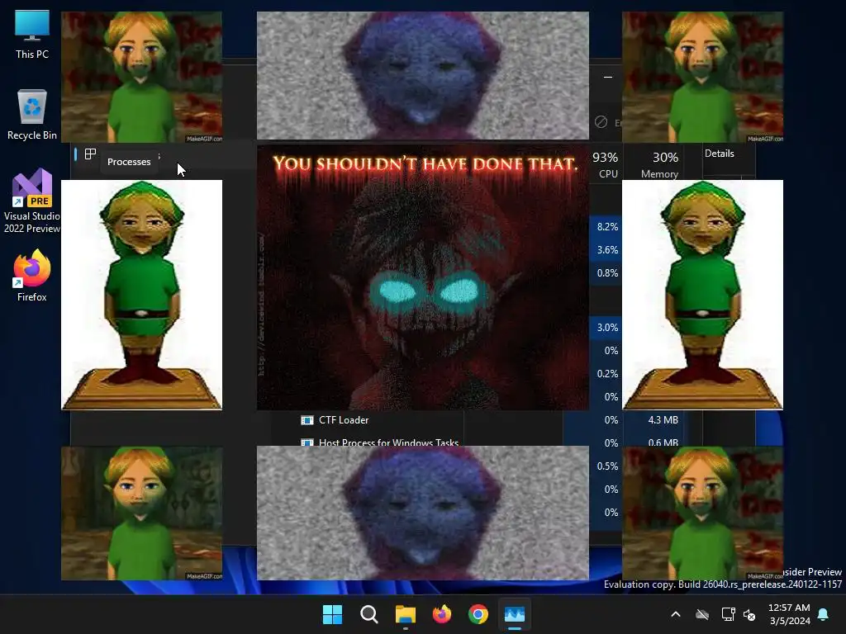
Task: Click the 0.2% CPU value
Action: coord(607,374)
